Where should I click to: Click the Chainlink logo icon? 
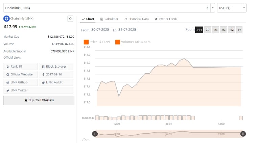(x=6, y=19)
